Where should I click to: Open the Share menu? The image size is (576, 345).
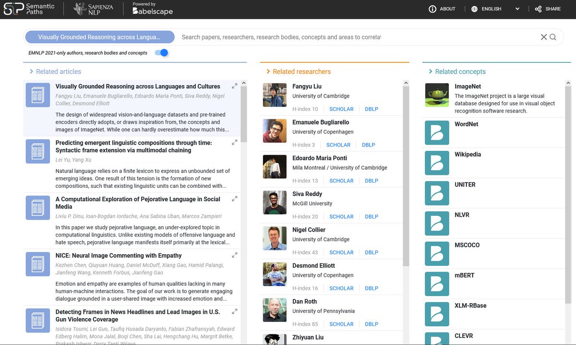tap(548, 9)
